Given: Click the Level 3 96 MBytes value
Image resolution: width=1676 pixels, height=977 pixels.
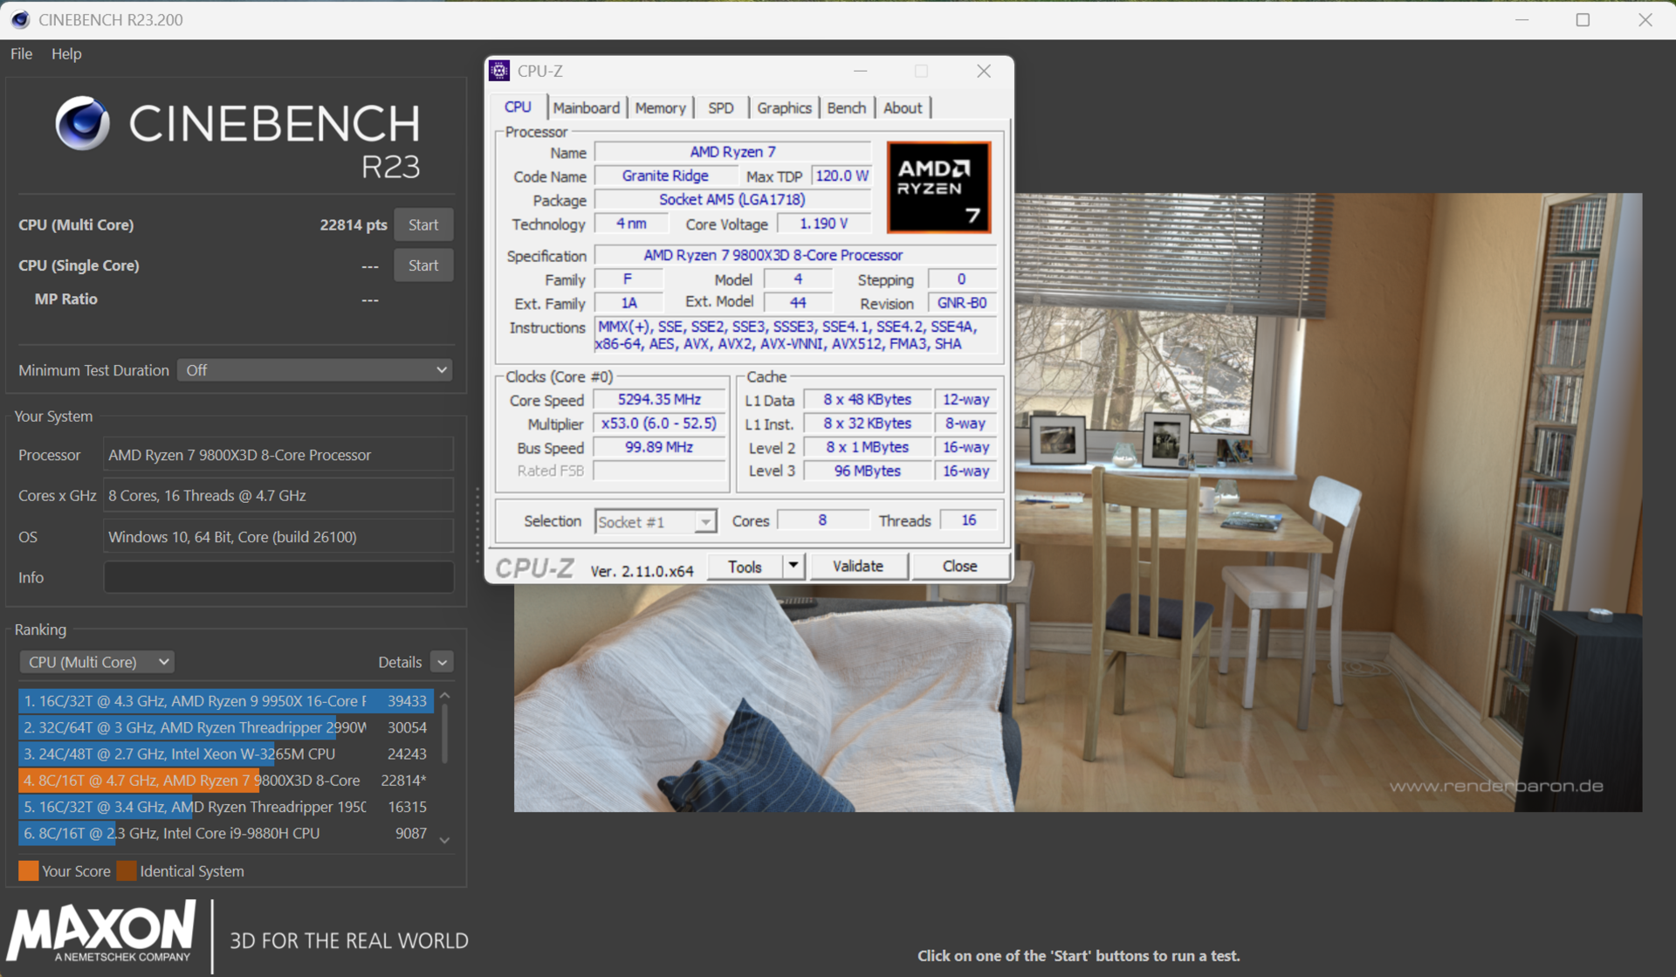Looking at the screenshot, I should pos(867,471).
